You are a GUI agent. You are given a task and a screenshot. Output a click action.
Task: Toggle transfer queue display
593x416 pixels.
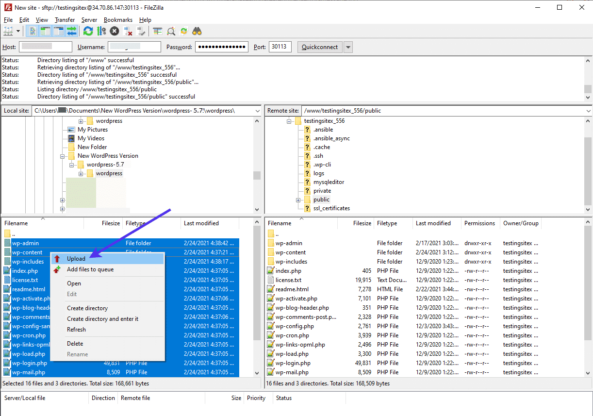click(72, 31)
